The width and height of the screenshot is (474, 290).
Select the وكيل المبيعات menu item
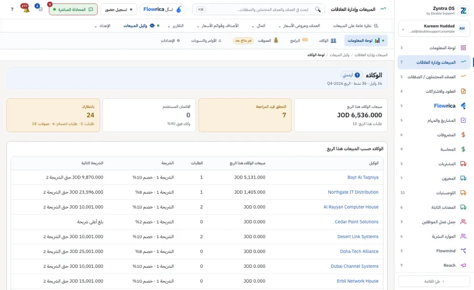(x=141, y=26)
